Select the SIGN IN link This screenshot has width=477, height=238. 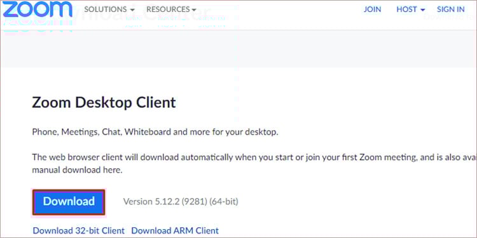[x=451, y=10]
